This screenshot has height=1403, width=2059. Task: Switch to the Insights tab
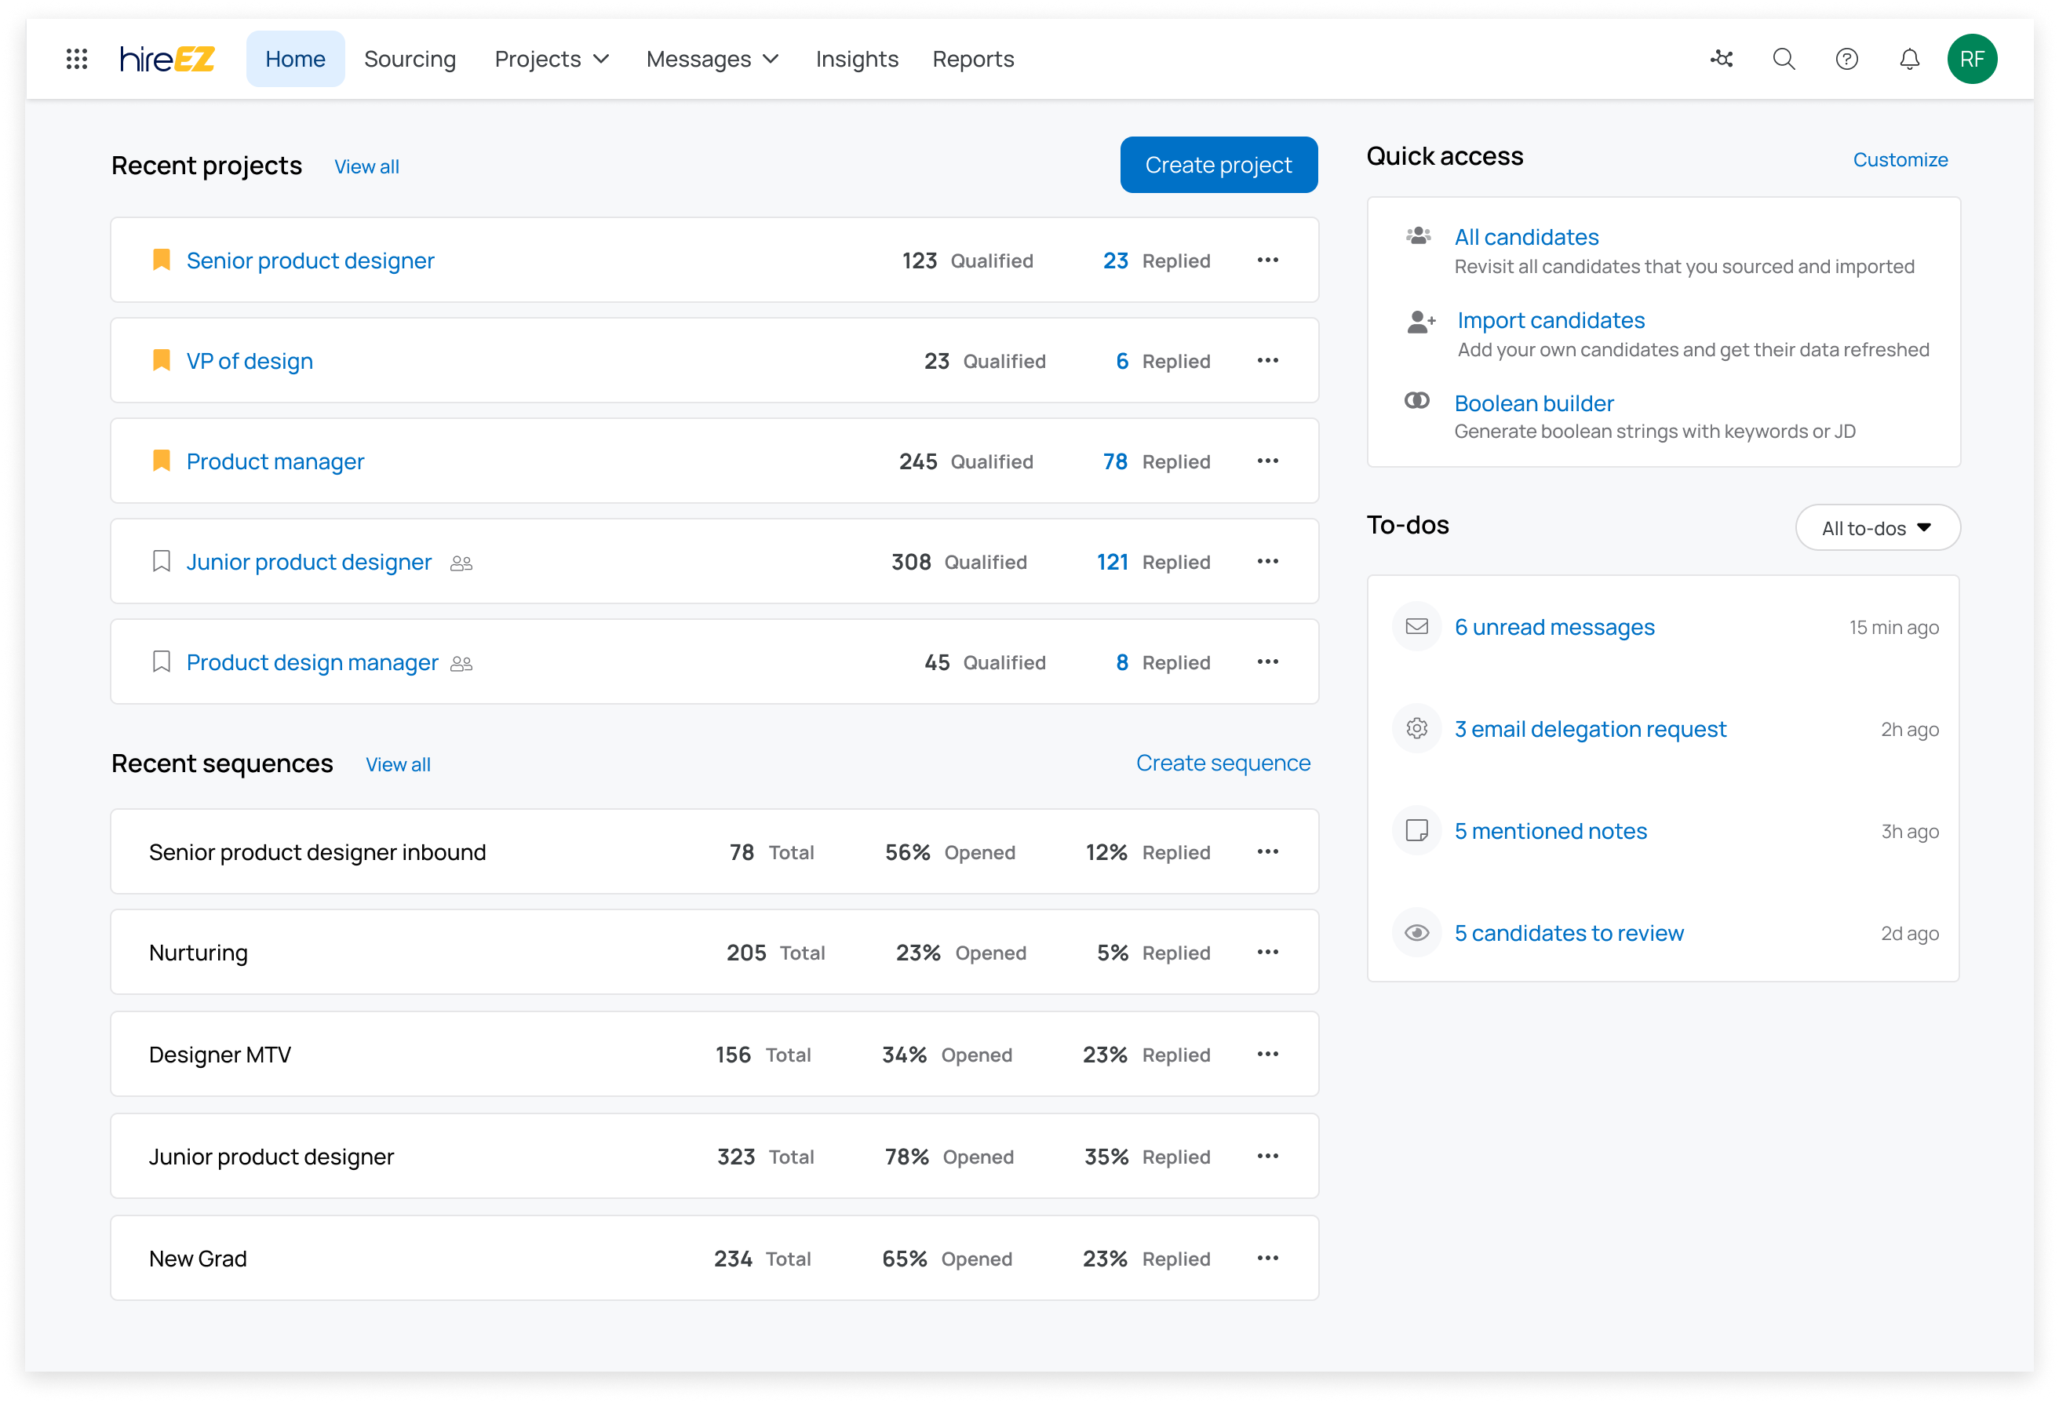pyautogui.click(x=856, y=60)
